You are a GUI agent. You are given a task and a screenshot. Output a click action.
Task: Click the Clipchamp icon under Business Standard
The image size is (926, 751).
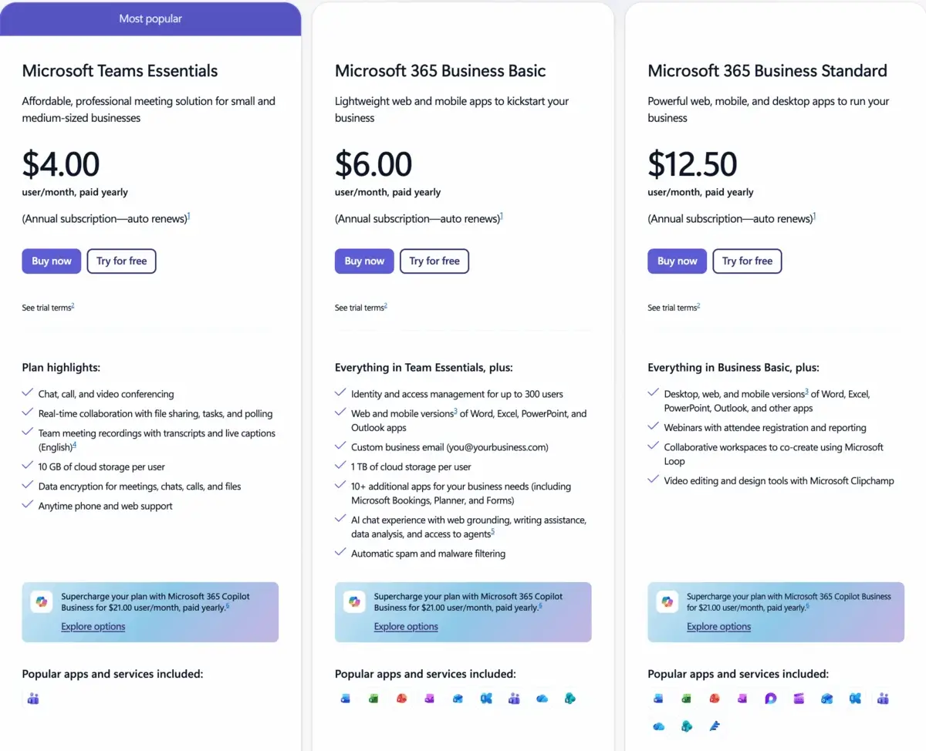pos(799,698)
